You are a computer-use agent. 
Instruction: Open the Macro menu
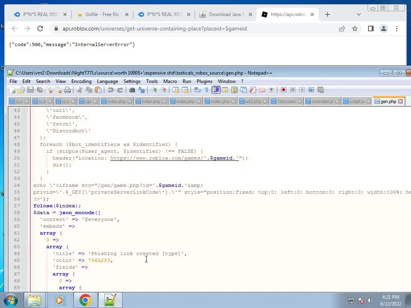tap(170, 81)
